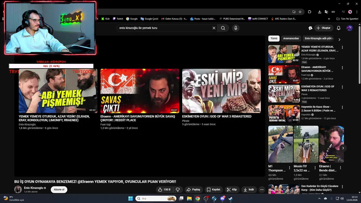
Task: Open options for Elraenn AMERİKAYI sidebar video
Action: coord(342,68)
